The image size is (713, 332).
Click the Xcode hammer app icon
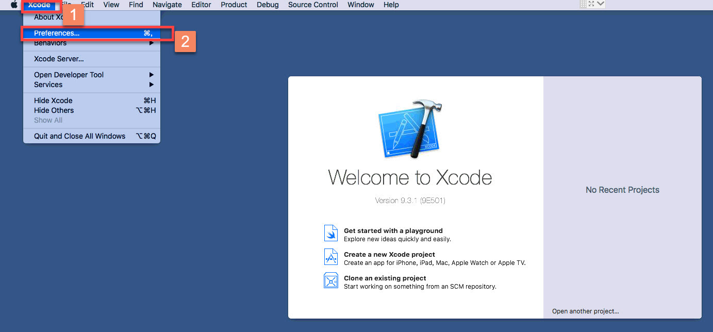411,129
